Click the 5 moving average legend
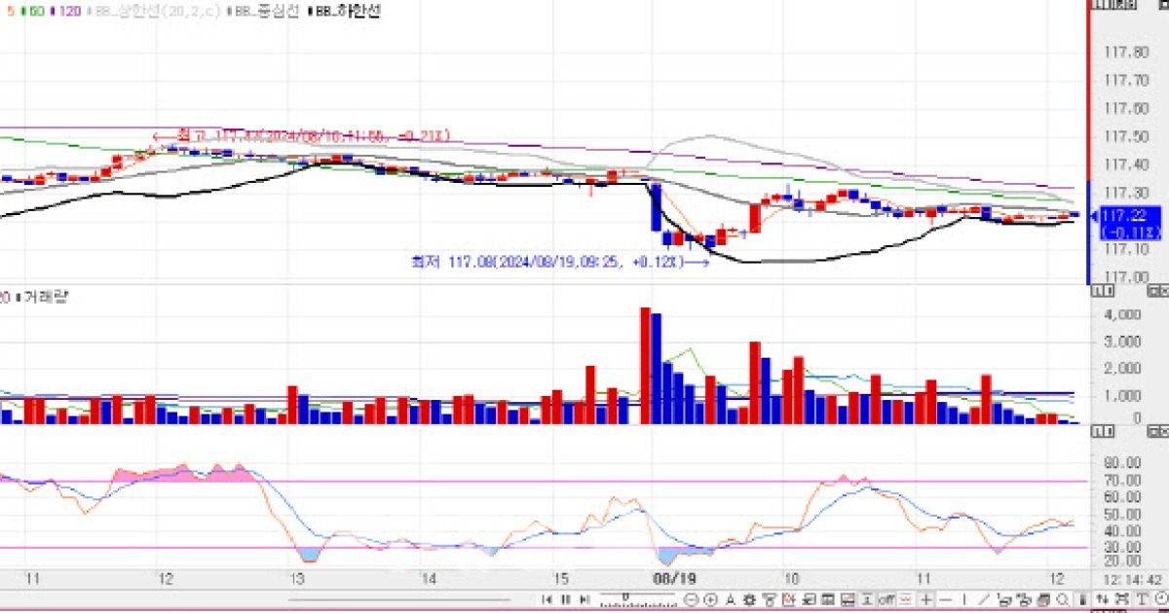Viewport: 1169px width, 613px height. coord(10,10)
